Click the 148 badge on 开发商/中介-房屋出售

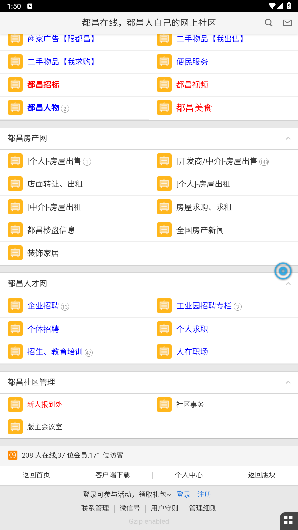pyautogui.click(x=264, y=162)
